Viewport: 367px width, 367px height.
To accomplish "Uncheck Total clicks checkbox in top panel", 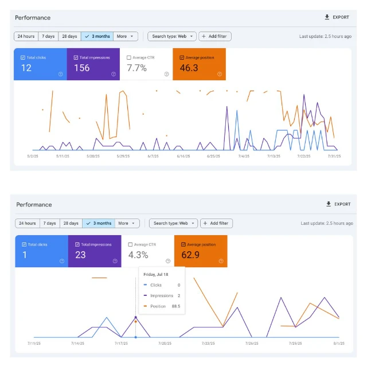I will click(x=22, y=57).
